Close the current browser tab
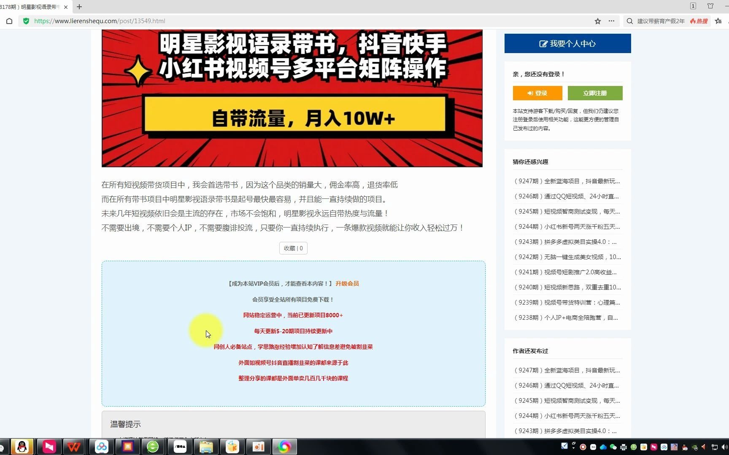 [66, 7]
